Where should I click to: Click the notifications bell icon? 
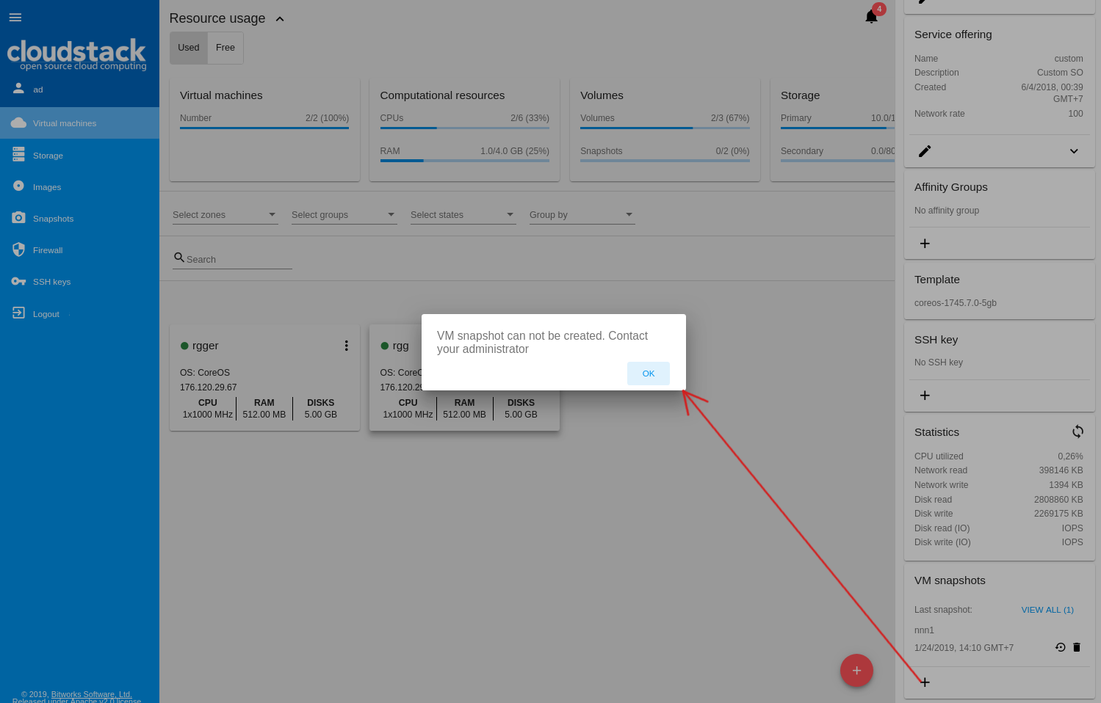pos(871,17)
